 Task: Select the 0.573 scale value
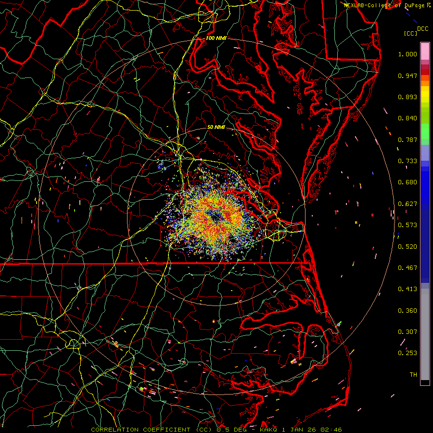(408, 225)
